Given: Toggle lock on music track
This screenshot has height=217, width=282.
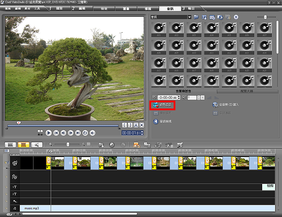Looking at the screenshot, I should click(6, 208).
